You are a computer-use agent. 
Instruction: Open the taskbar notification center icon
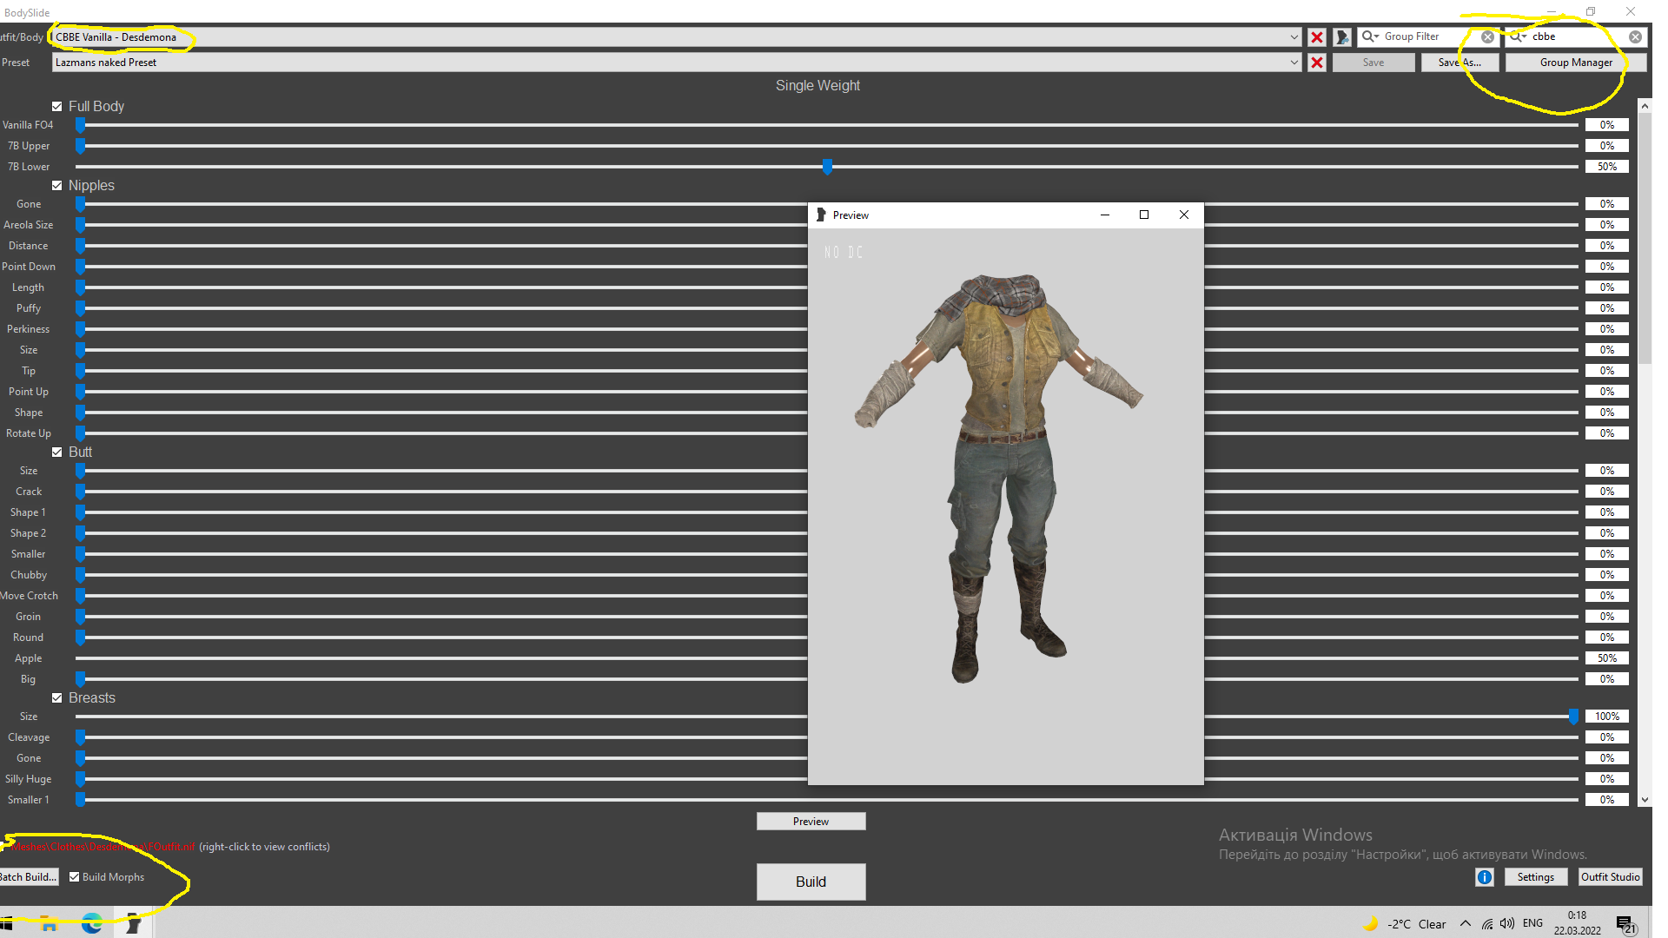(x=1625, y=924)
